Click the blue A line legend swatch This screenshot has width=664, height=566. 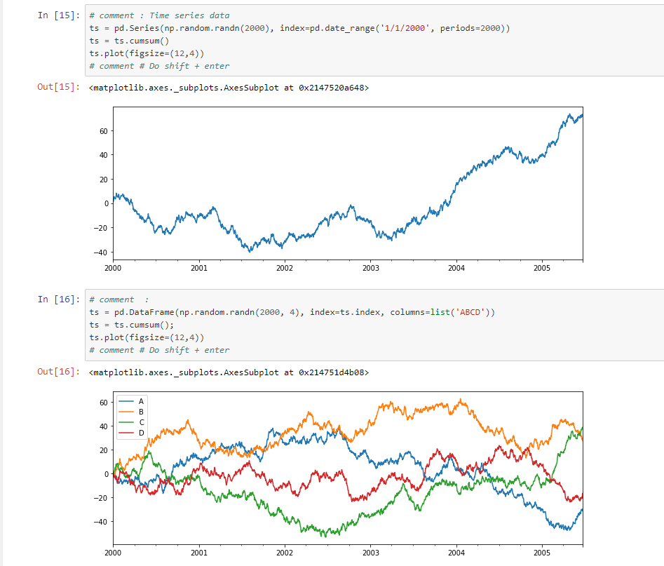126,401
